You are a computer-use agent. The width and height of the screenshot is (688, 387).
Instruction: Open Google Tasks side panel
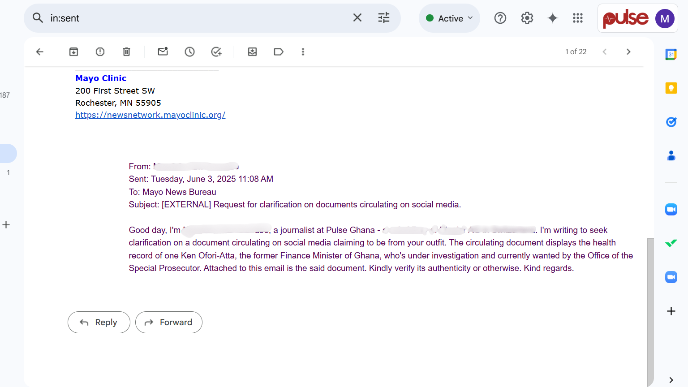(x=671, y=122)
